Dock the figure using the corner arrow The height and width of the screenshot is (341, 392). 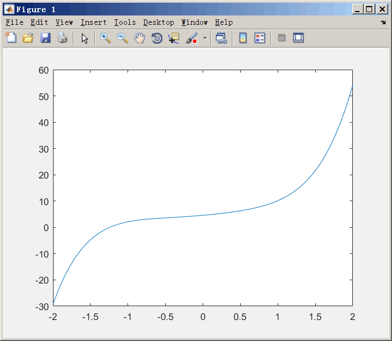(383, 23)
